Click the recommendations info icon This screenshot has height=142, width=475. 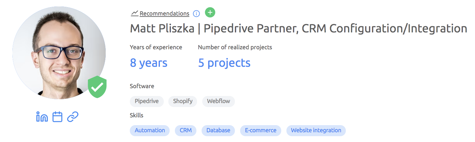pos(196,14)
